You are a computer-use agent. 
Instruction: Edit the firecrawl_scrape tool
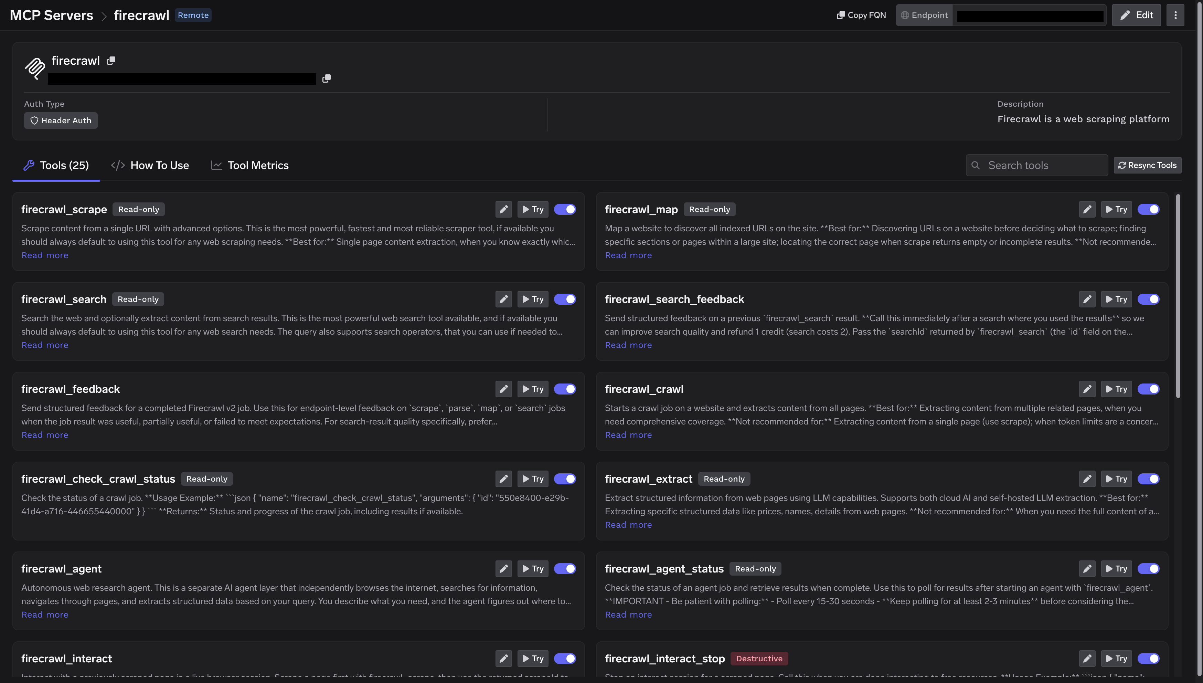pos(503,209)
